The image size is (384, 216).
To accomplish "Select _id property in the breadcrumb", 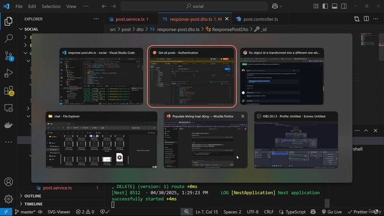I will click(260, 29).
